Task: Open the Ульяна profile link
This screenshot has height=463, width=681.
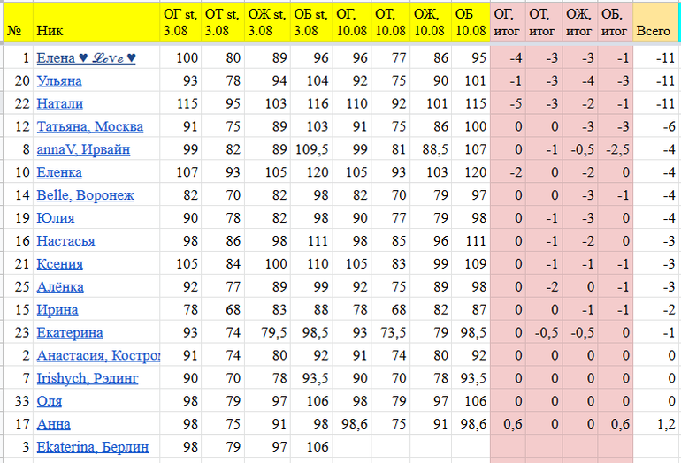Action: click(59, 81)
